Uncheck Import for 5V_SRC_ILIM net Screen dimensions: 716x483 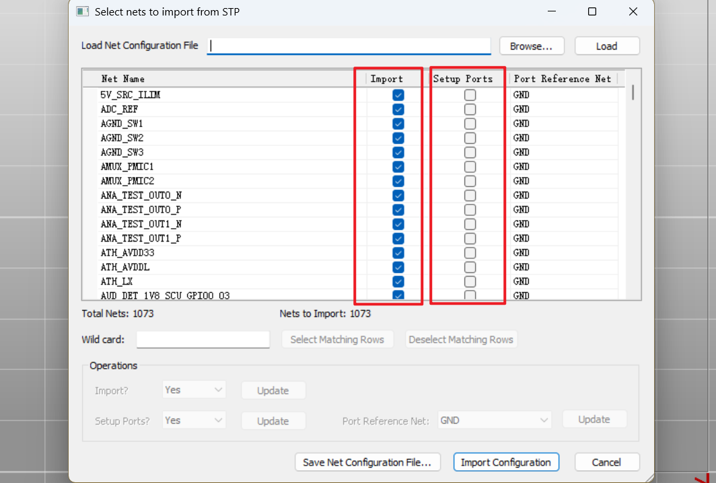pyautogui.click(x=398, y=95)
